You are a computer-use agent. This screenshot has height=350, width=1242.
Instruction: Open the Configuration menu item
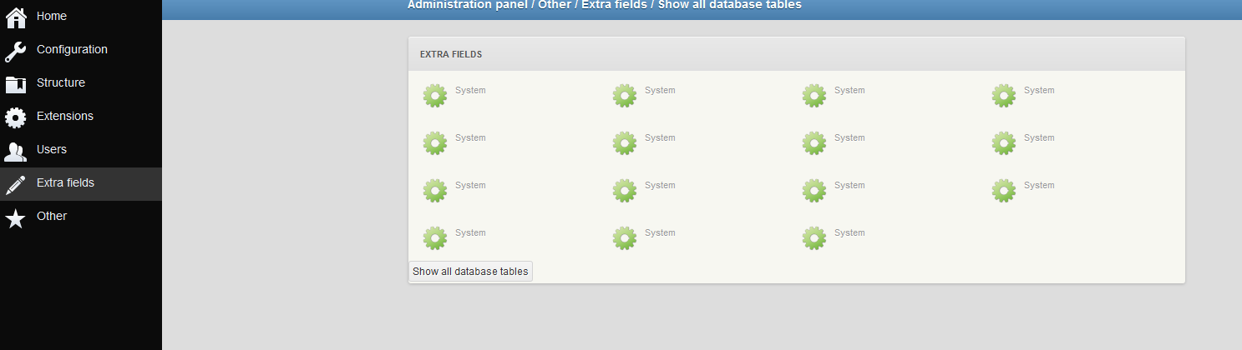(x=72, y=49)
